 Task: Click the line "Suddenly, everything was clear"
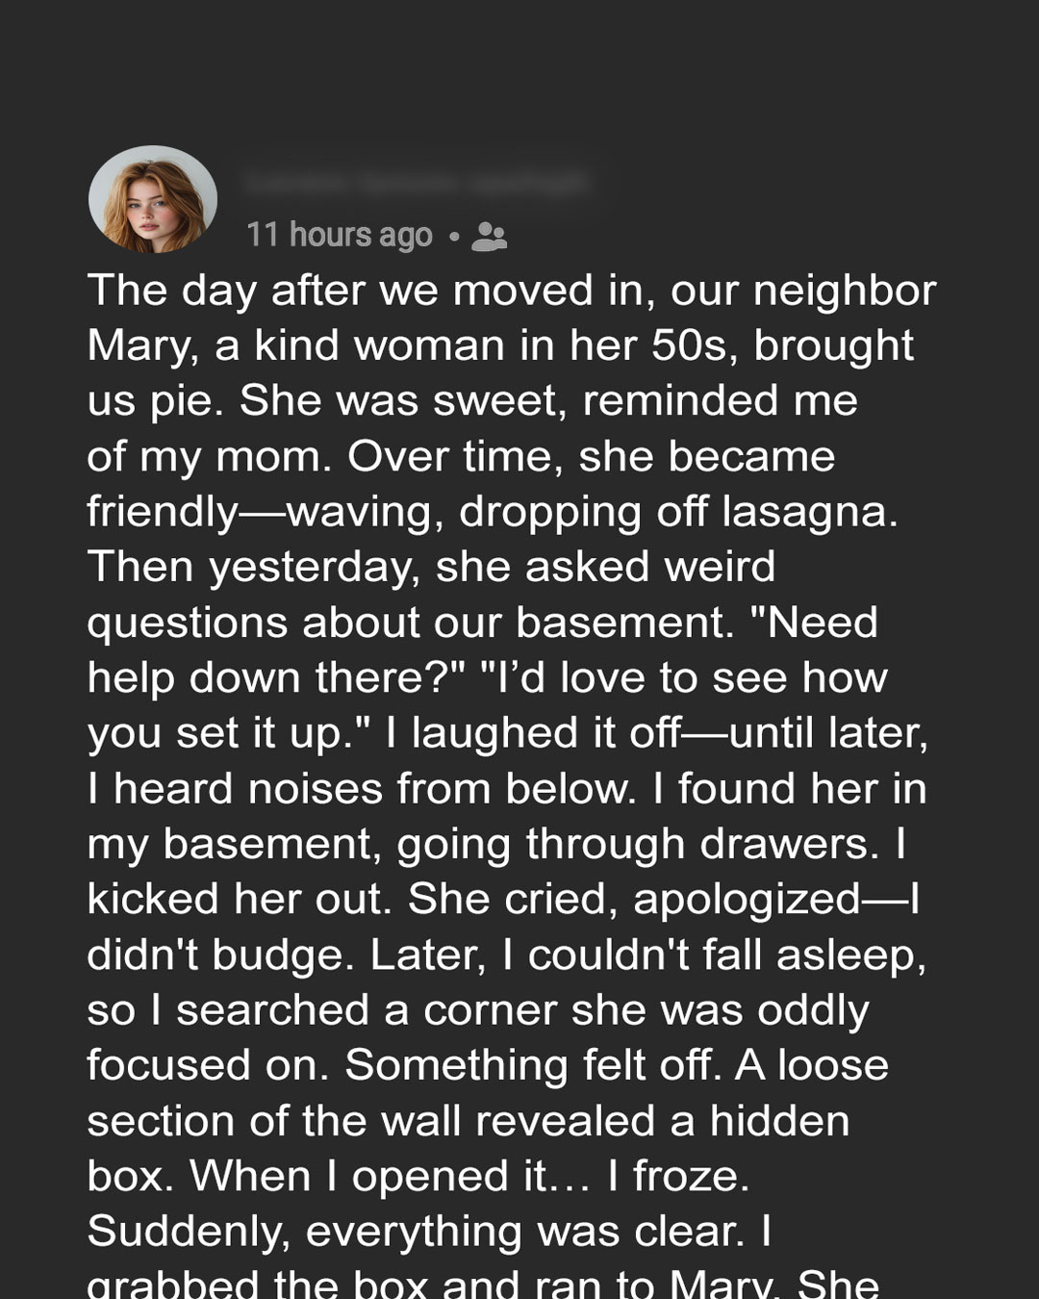(x=429, y=1232)
